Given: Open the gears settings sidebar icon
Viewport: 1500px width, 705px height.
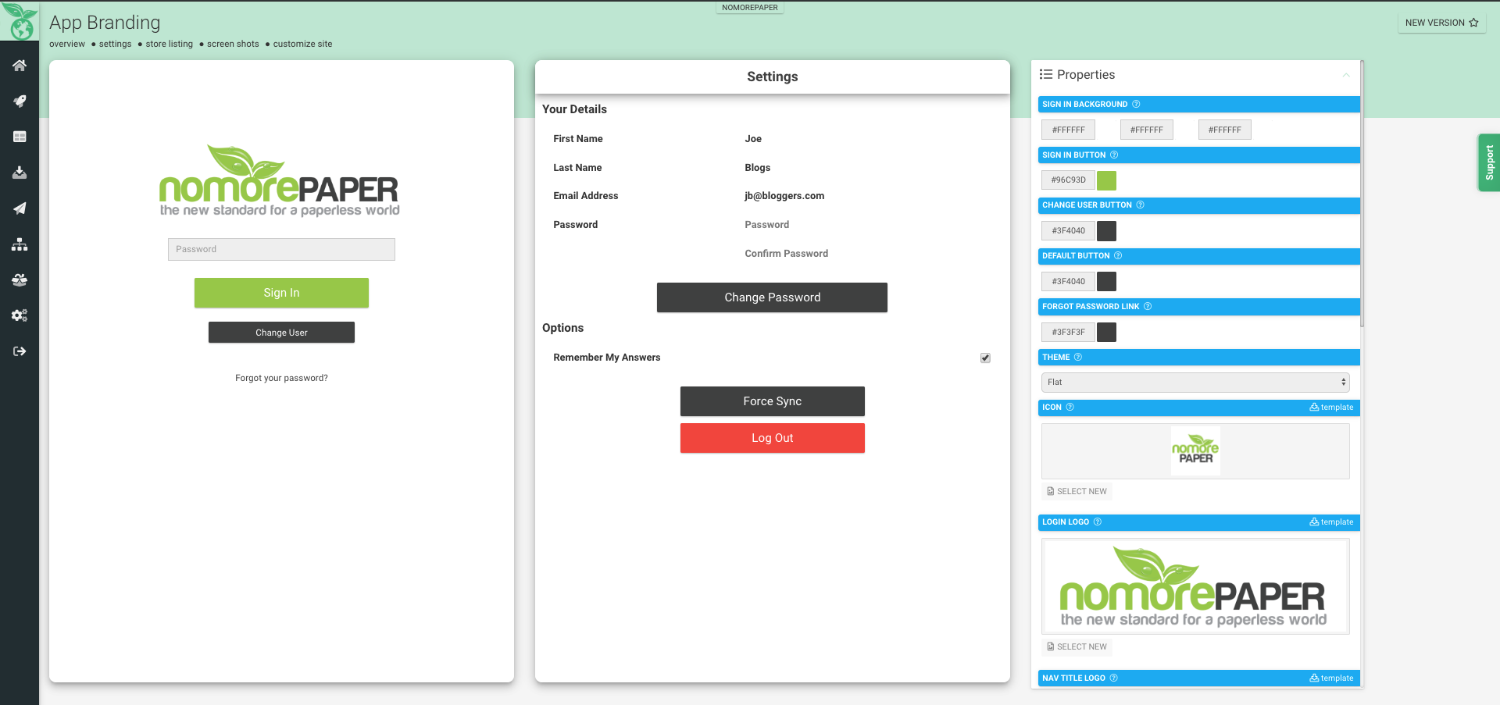Looking at the screenshot, I should 20,315.
